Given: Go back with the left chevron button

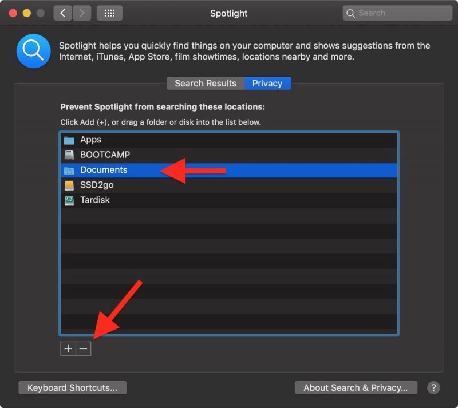Looking at the screenshot, I should (62, 13).
